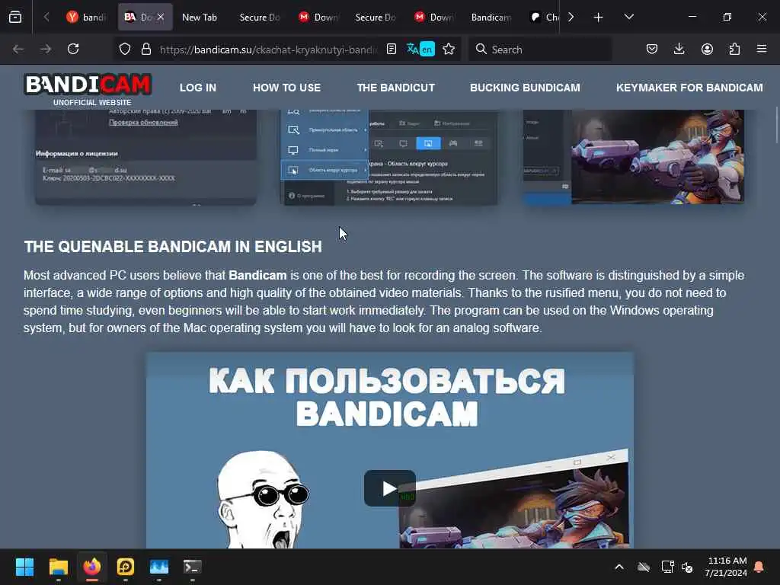
Task: Open File Explorer from taskbar
Action: coord(58,567)
